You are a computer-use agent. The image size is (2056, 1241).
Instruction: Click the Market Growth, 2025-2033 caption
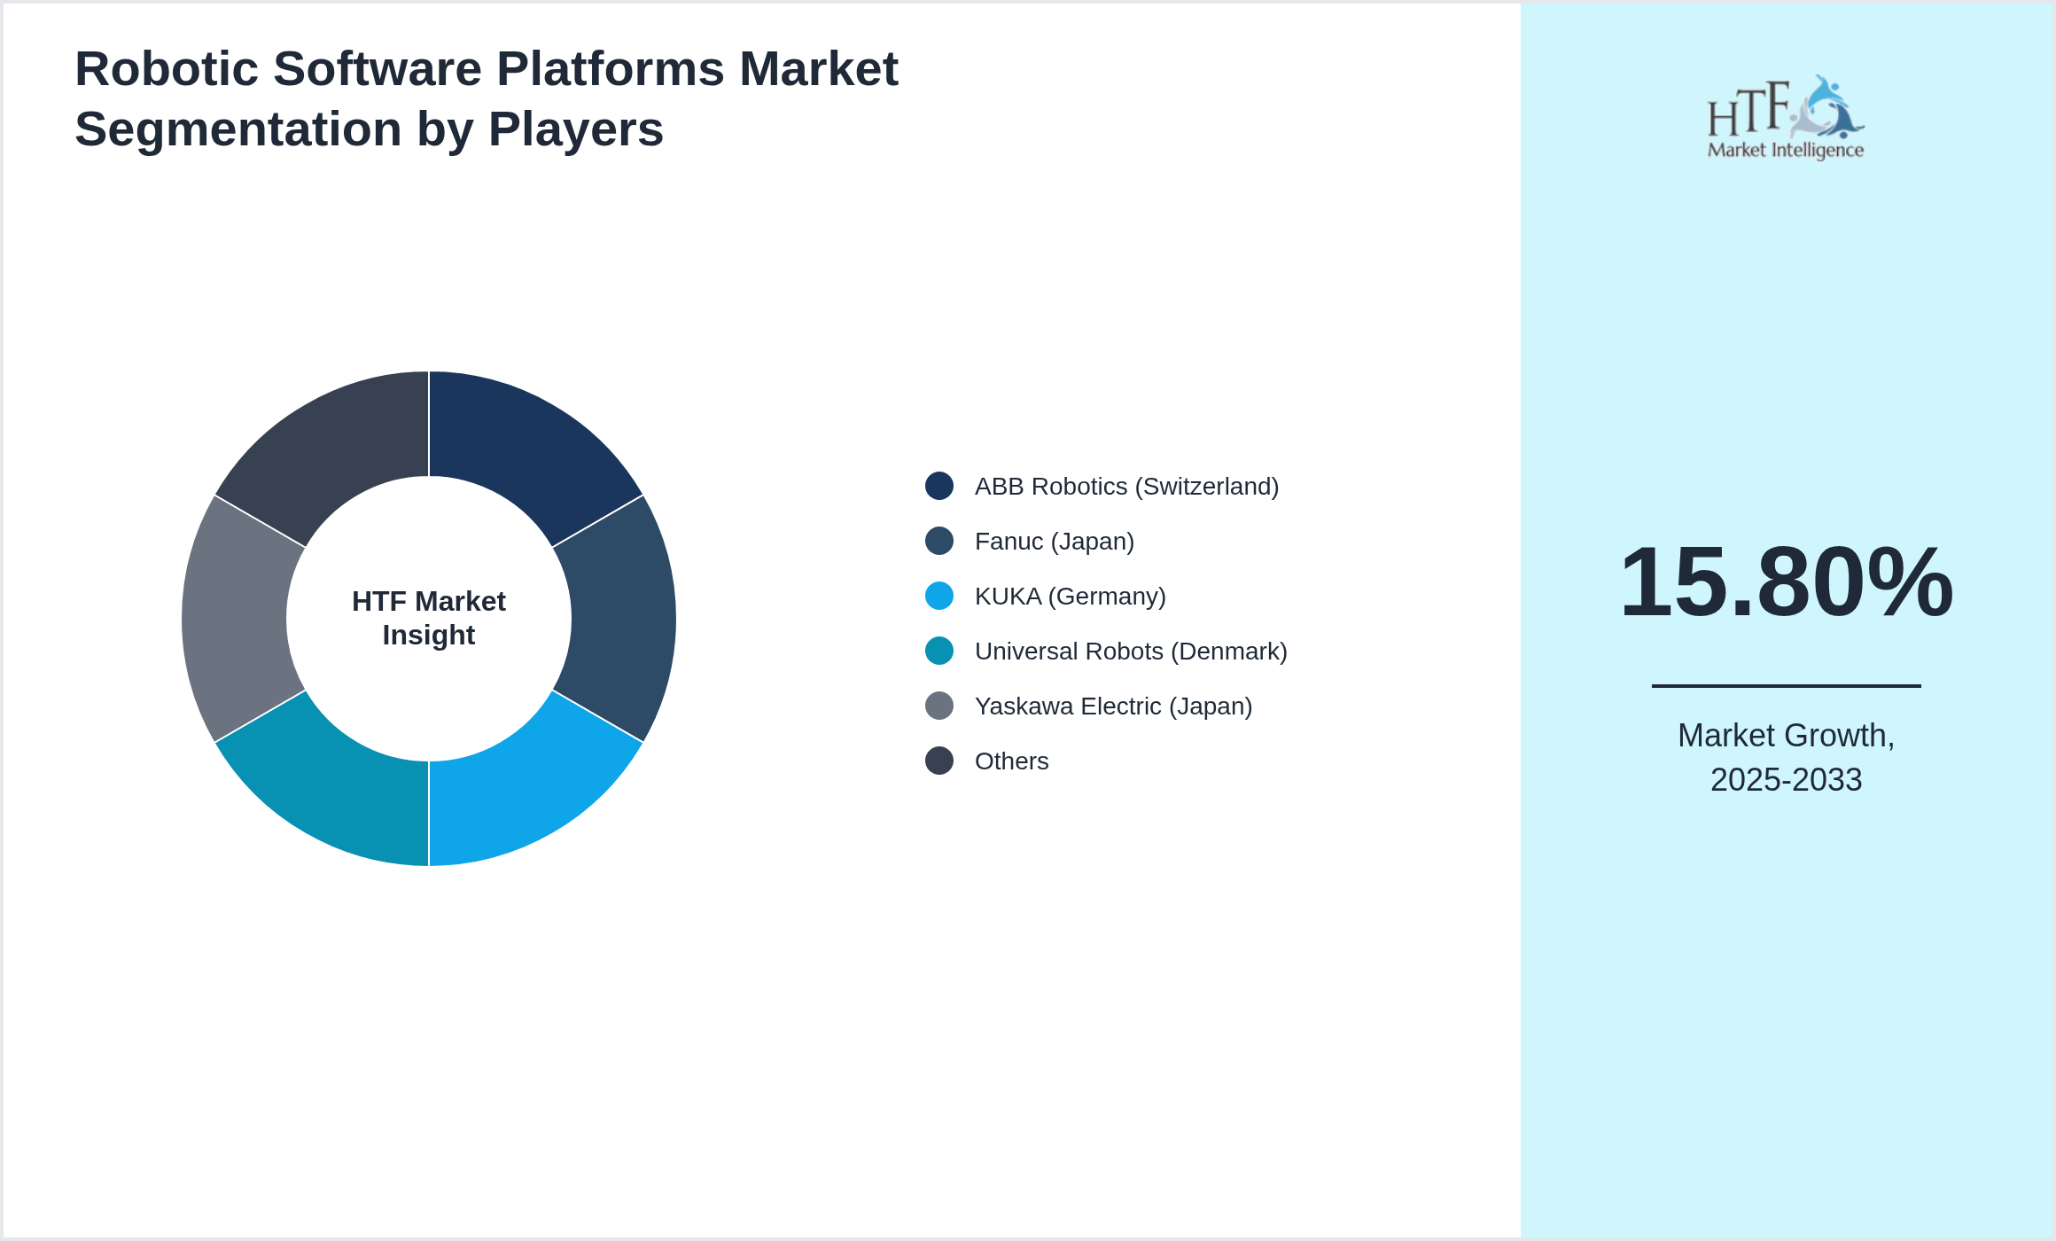[x=1786, y=757]
